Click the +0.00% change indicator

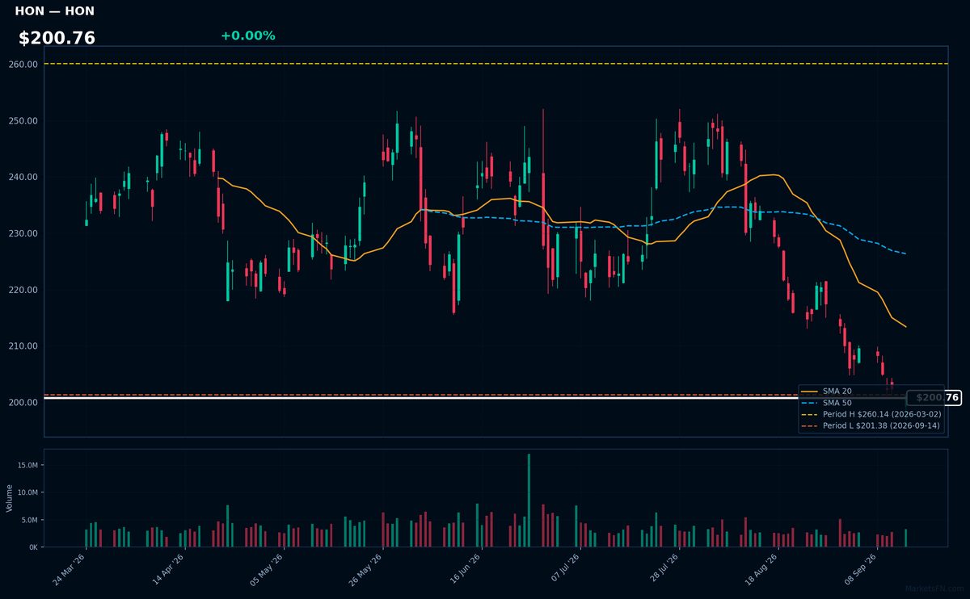click(x=247, y=36)
